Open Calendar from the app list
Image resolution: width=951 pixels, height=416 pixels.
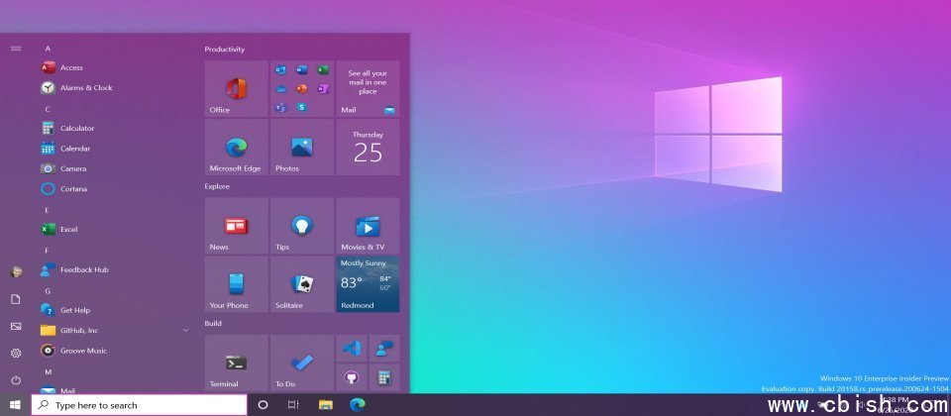click(115, 149)
